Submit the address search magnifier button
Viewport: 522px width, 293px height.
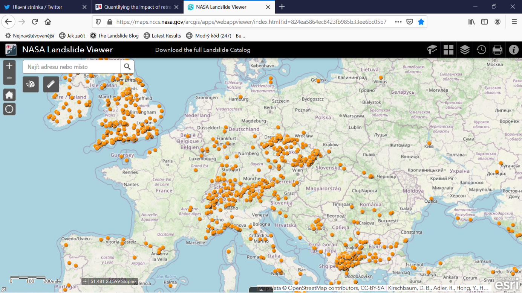point(127,67)
